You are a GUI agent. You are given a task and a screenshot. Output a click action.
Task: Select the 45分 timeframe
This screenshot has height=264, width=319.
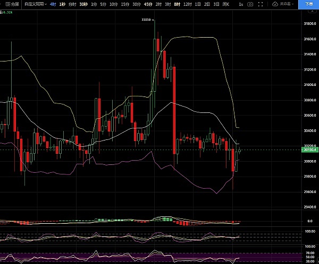coord(148,4)
